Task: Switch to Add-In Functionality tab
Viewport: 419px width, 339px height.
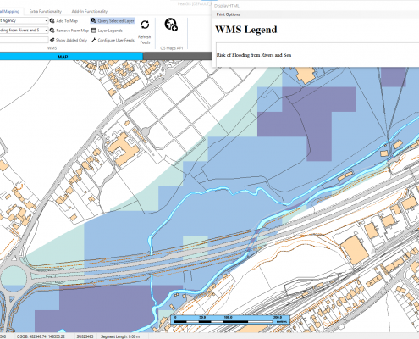Action: pyautogui.click(x=90, y=11)
